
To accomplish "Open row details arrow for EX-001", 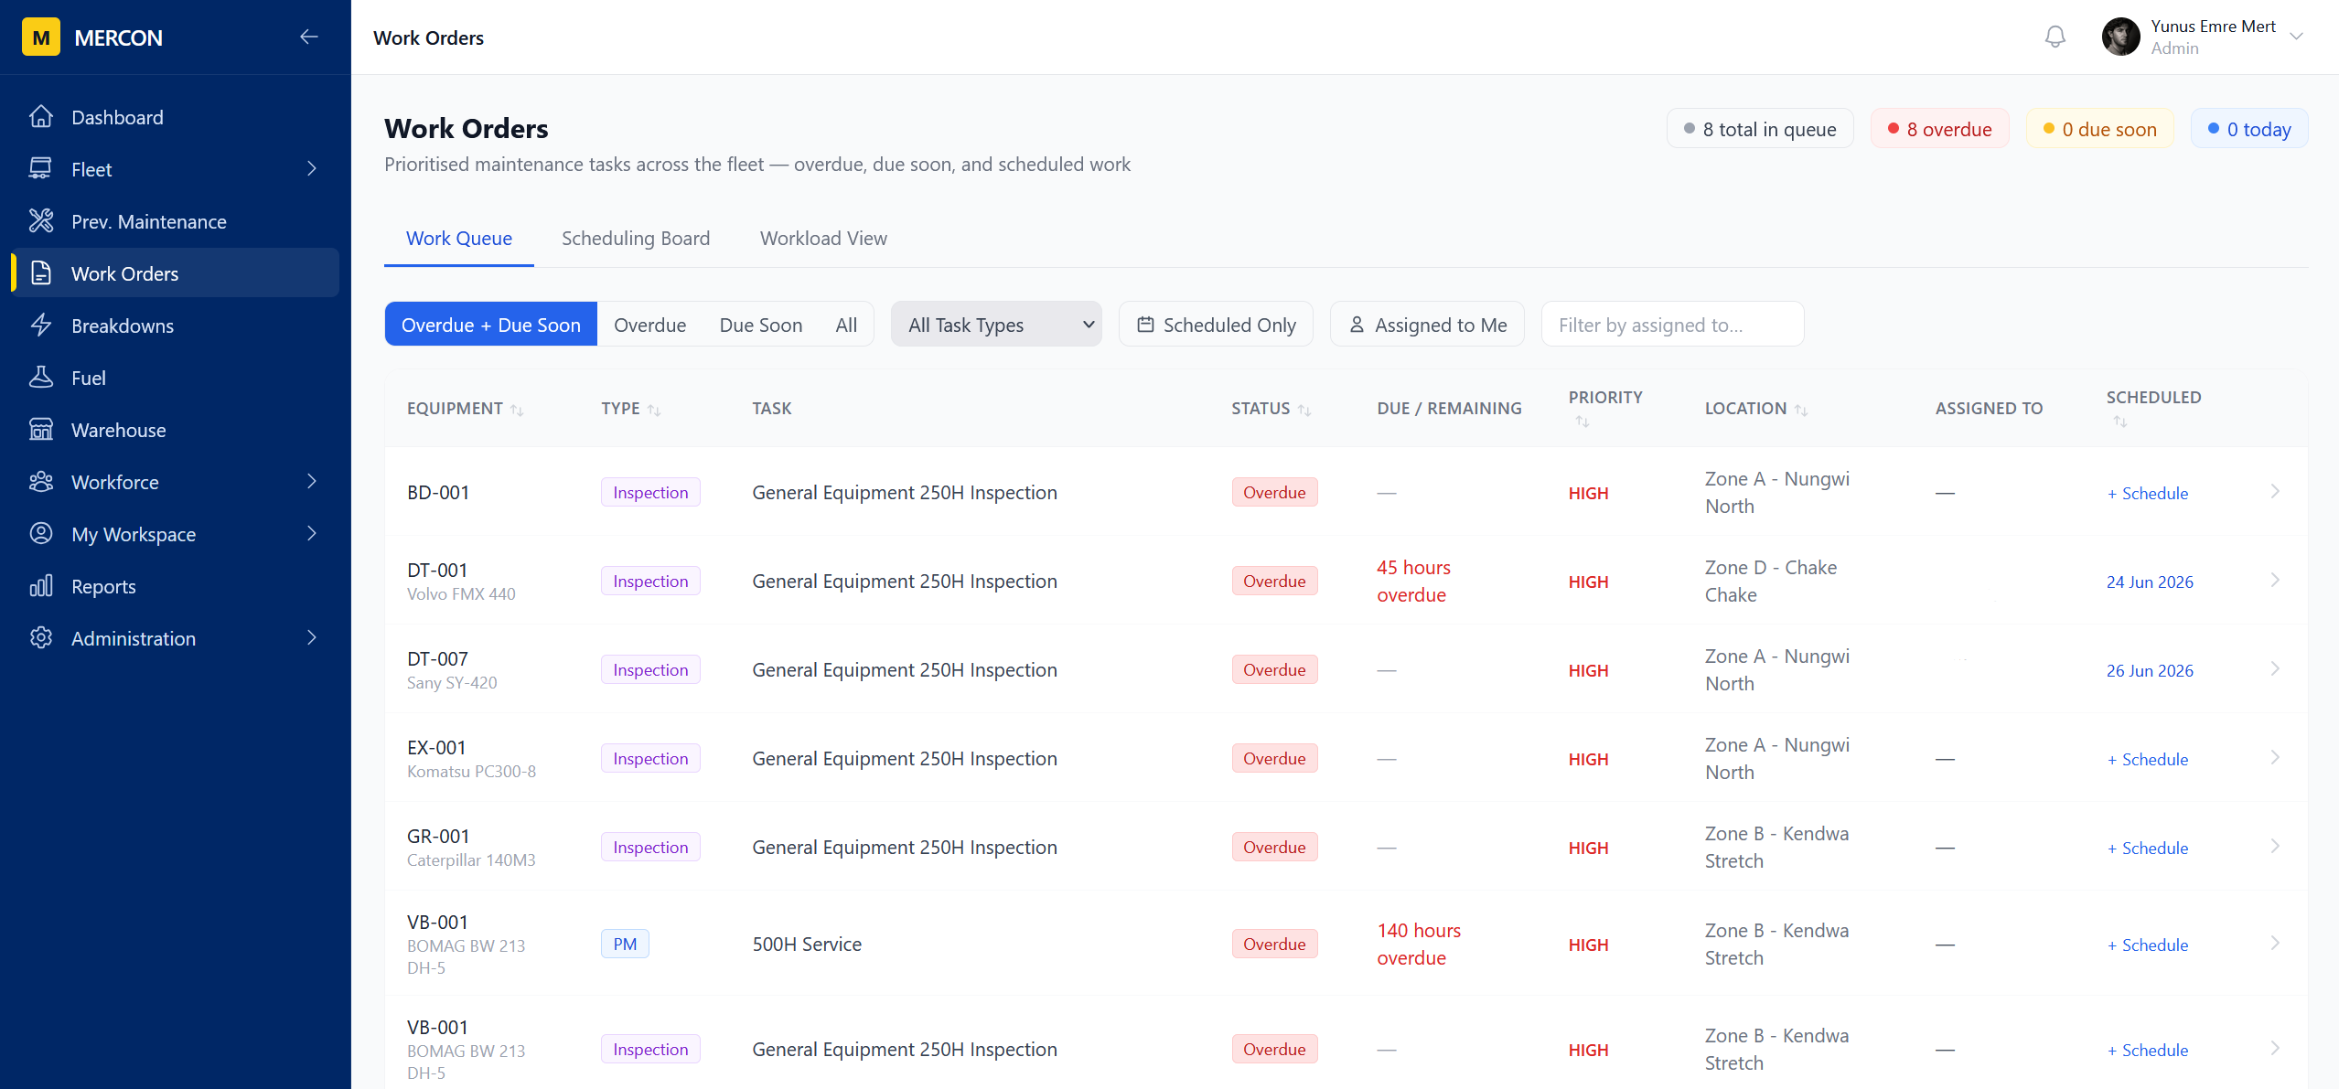I will coord(2275,758).
